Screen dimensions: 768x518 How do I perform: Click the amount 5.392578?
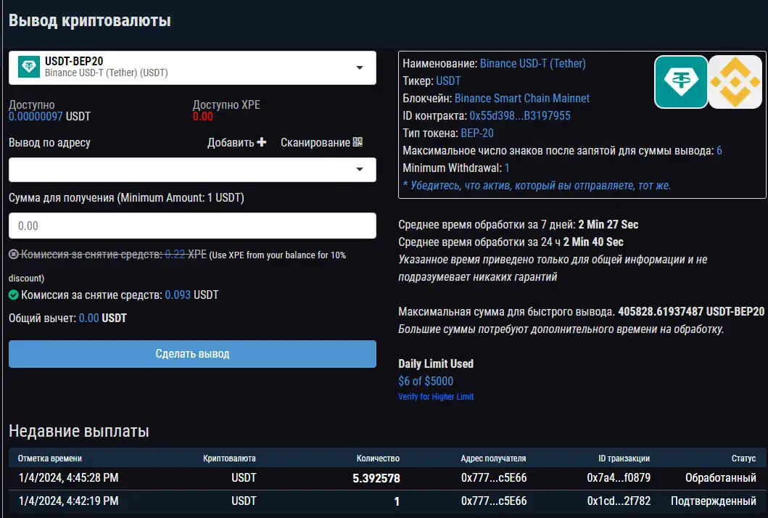coord(376,478)
